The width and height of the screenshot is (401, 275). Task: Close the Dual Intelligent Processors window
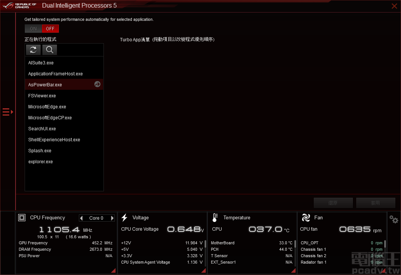[x=394, y=6]
